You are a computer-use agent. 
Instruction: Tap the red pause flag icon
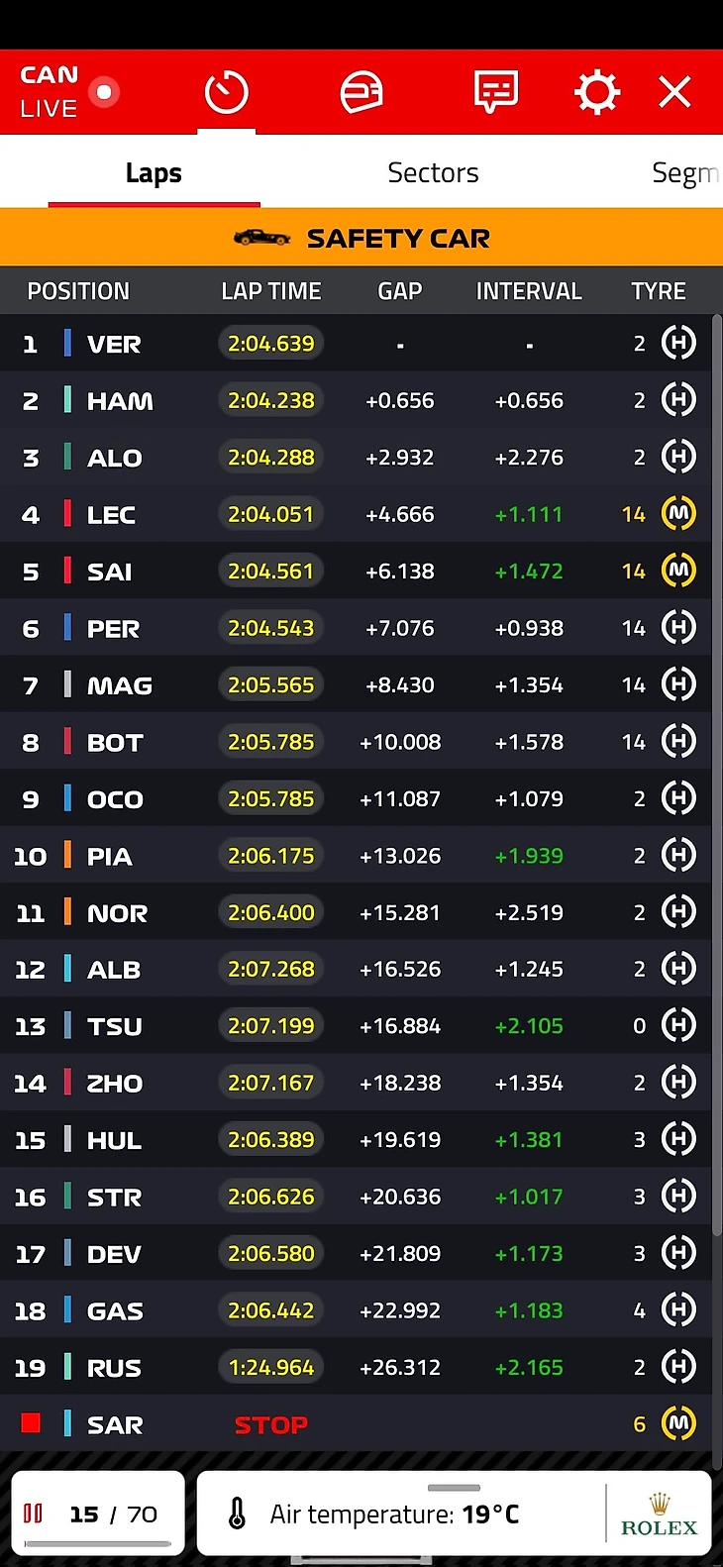point(33,1514)
